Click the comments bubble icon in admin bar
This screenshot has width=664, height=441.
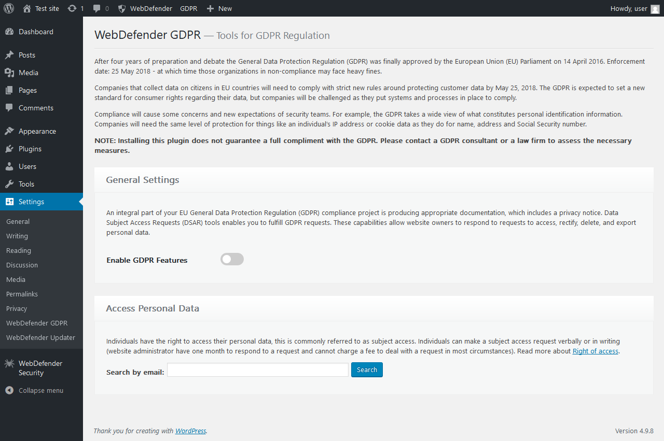pos(97,8)
